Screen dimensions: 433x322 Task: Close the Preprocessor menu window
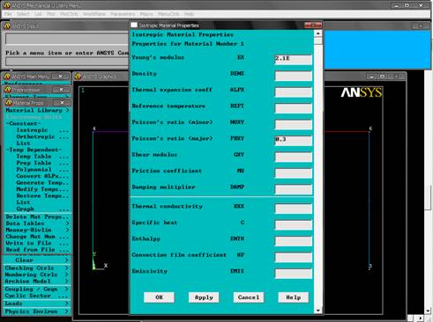coord(61,90)
